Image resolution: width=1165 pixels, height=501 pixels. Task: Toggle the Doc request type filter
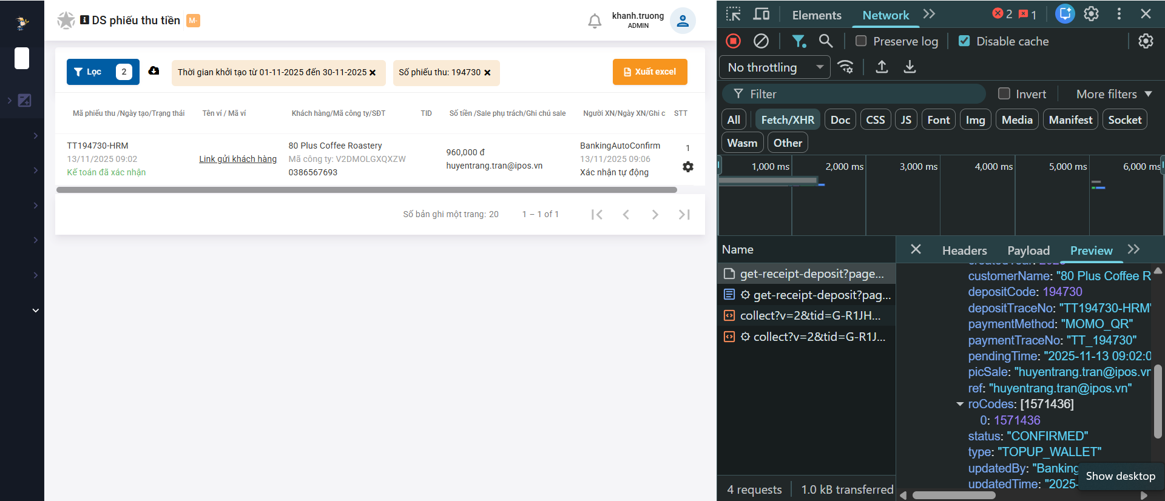840,119
